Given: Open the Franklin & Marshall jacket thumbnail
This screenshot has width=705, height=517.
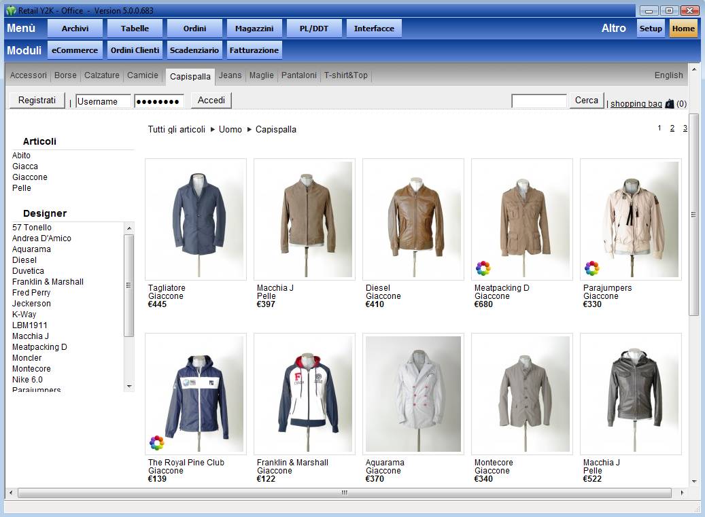Looking at the screenshot, I should pos(305,394).
